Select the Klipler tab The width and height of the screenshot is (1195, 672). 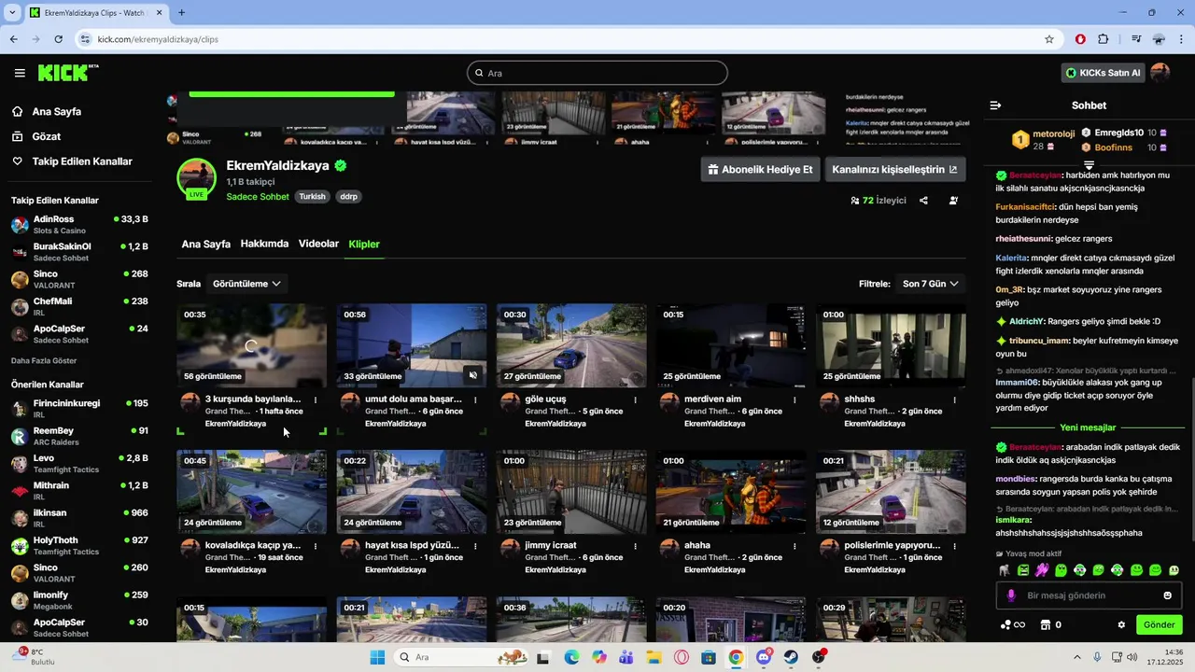[x=364, y=245]
